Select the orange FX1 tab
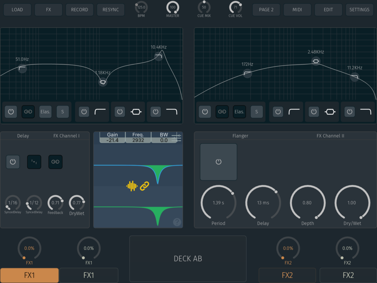The image size is (377, 283). tap(29, 275)
